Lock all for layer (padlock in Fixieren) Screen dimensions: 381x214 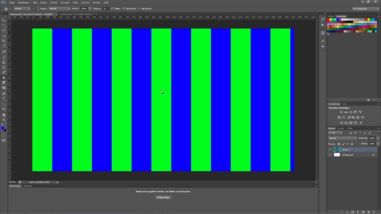(x=352, y=144)
